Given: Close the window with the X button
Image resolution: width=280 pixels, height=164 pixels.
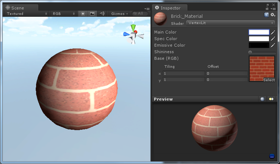Looking at the screenshot, I should [273, 5].
